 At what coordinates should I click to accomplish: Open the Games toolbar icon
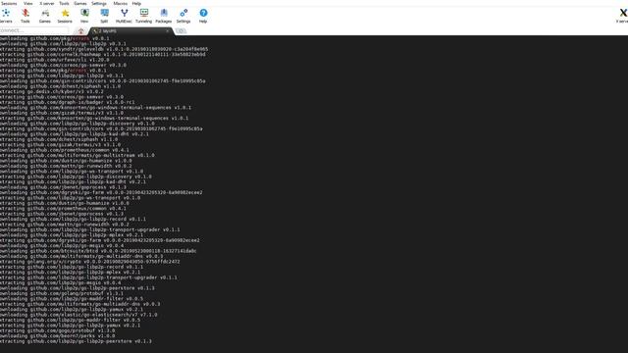pos(45,16)
